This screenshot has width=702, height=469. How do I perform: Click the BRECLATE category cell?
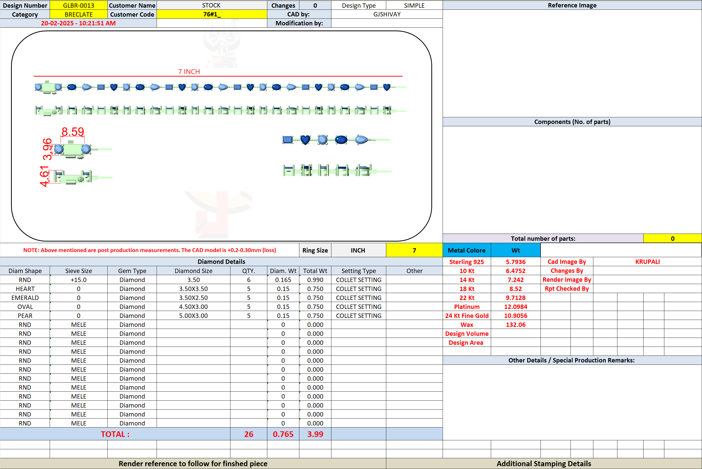(78, 14)
